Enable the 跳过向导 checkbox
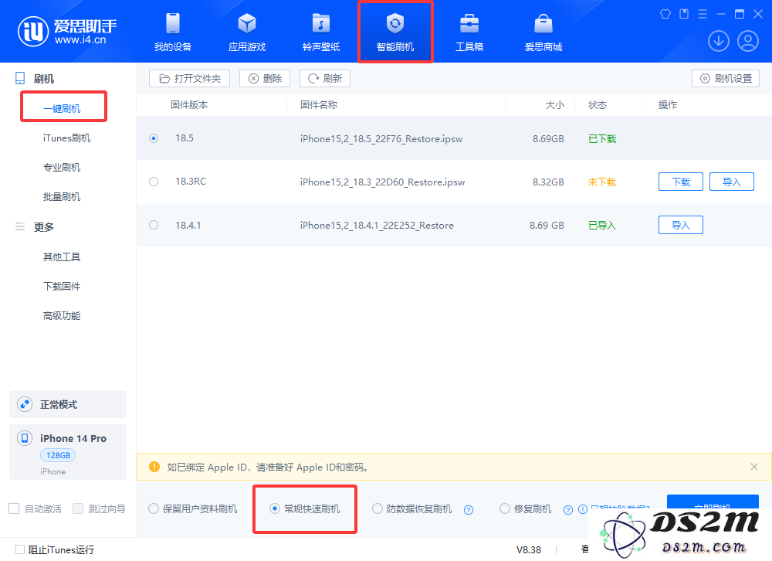Screen dimensions: 772x561 (x=78, y=508)
